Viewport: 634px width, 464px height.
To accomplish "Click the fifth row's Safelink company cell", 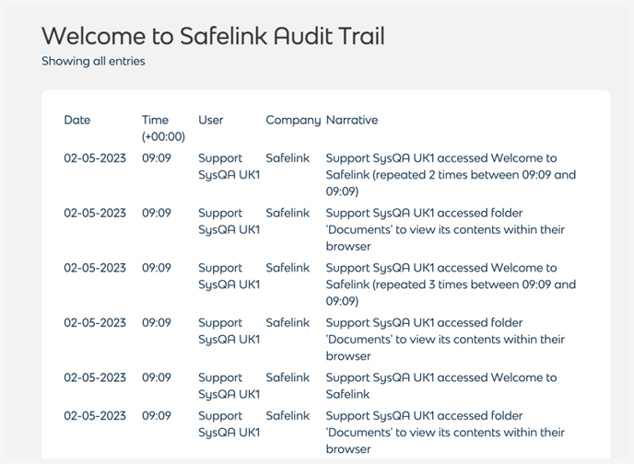I will [x=288, y=377].
